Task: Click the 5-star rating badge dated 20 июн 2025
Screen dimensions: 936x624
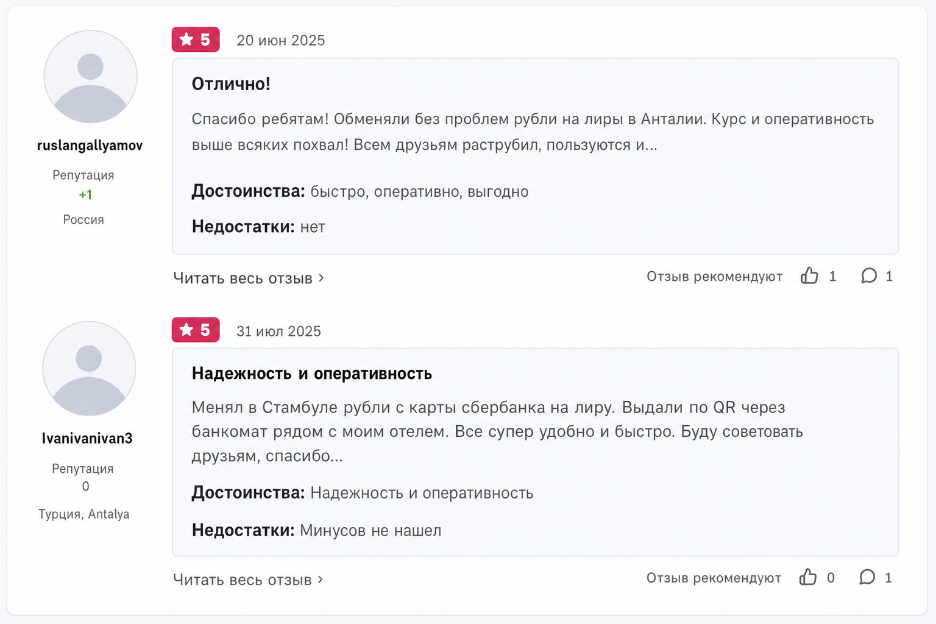Action: click(196, 40)
